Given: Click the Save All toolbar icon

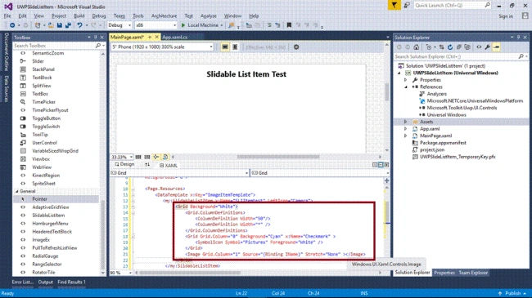Looking at the screenshot, I should (68, 25).
